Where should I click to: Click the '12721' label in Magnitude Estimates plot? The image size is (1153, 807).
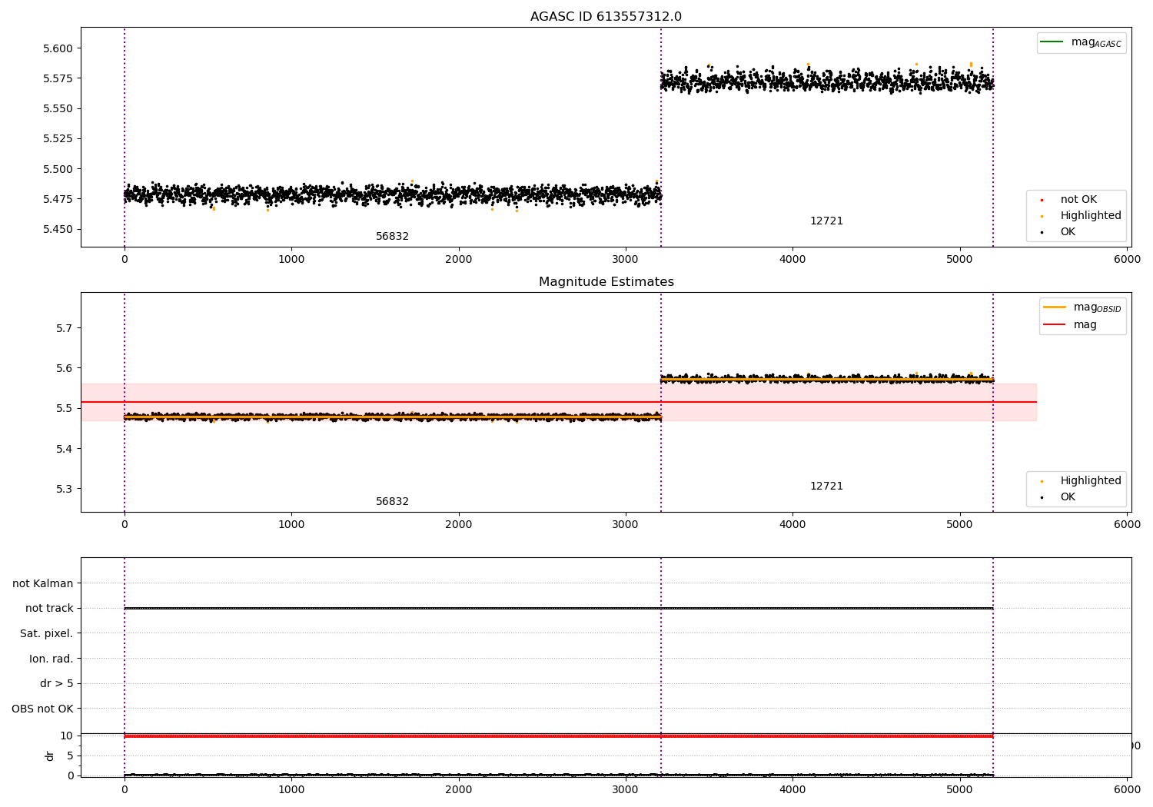[826, 486]
